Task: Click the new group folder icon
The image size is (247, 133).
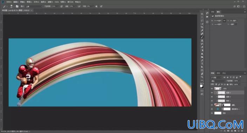Action: [x=235, y=131]
